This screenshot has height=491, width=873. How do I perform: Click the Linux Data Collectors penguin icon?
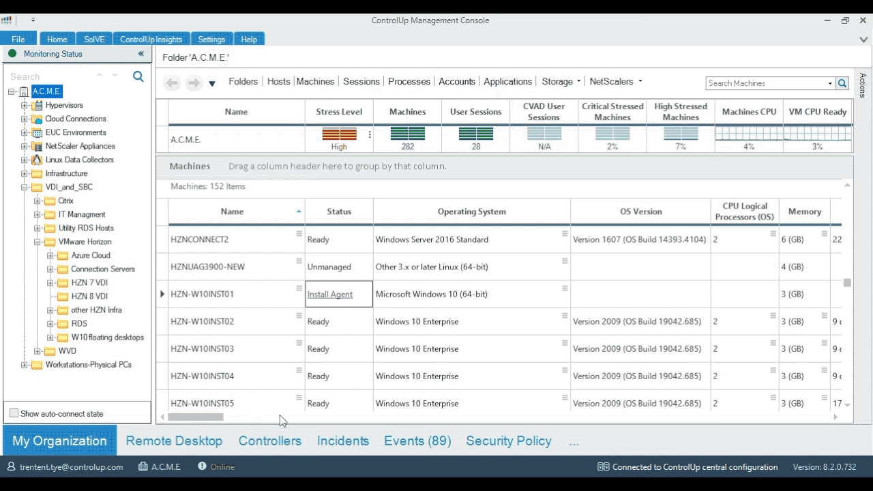pos(37,160)
